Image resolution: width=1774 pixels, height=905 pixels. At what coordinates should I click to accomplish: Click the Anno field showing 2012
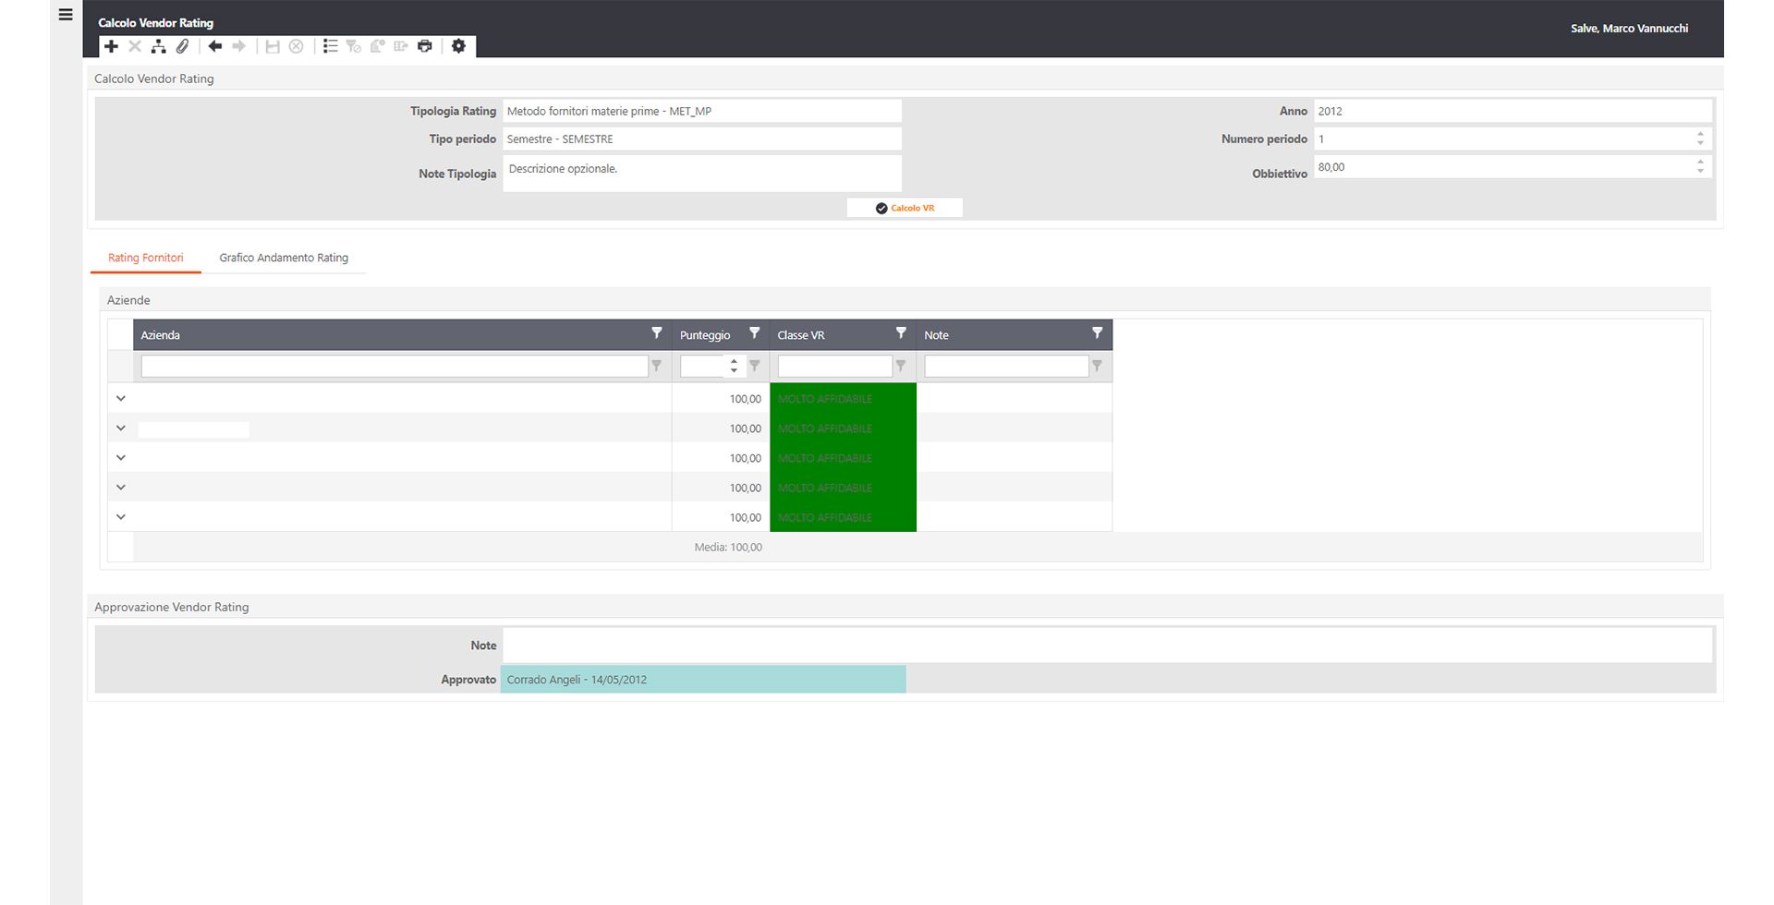[x=1513, y=111]
